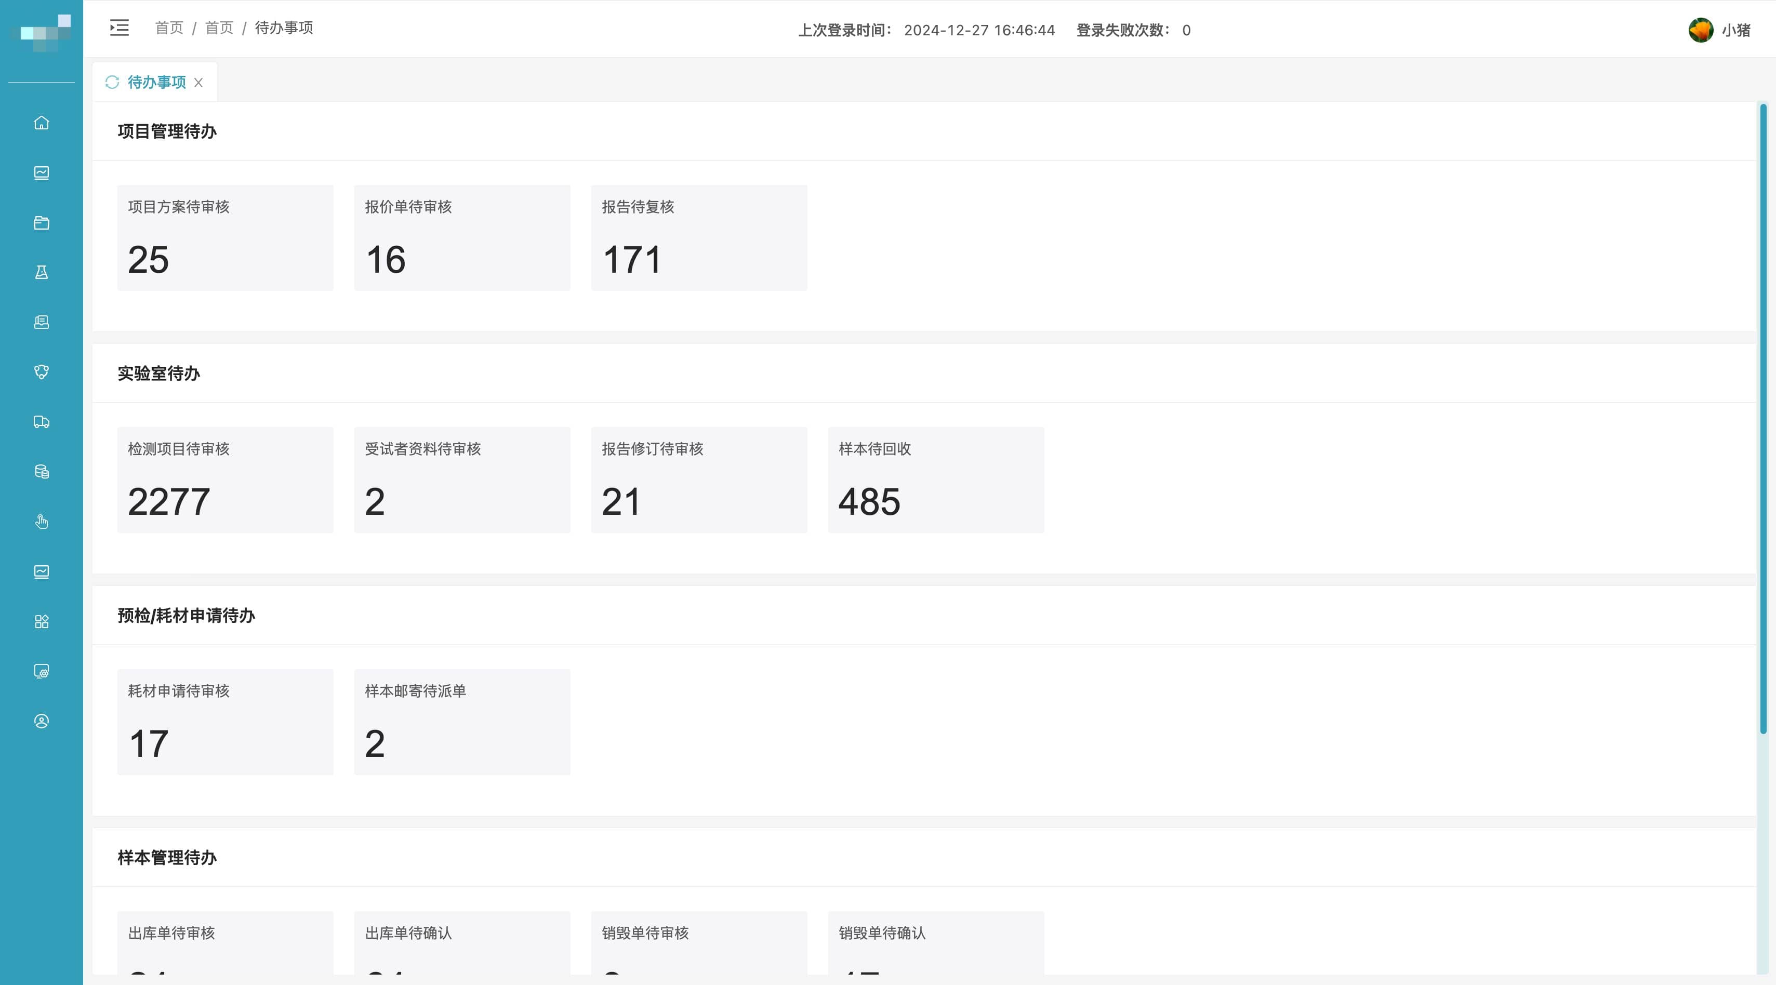Click the count 21
Image resolution: width=1776 pixels, height=985 pixels.
pyautogui.click(x=620, y=501)
